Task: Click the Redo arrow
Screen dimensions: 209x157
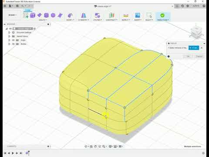Action: tap(29, 6)
